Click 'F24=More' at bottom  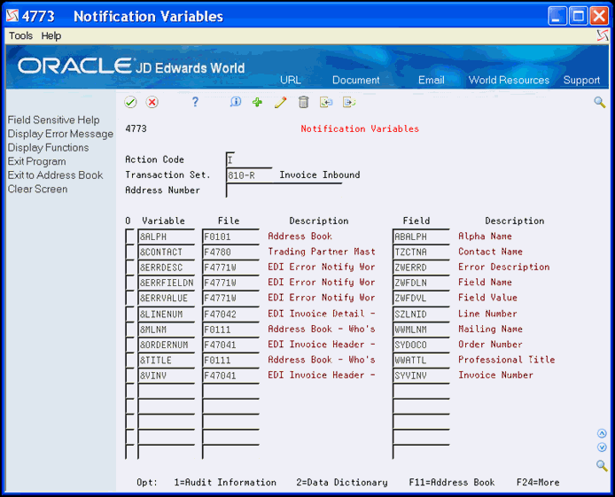(538, 482)
